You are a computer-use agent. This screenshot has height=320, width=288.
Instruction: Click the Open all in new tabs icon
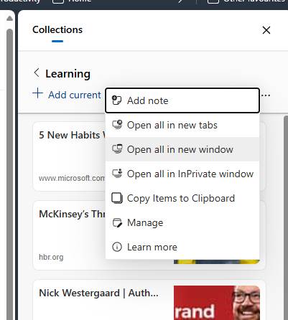(x=117, y=125)
